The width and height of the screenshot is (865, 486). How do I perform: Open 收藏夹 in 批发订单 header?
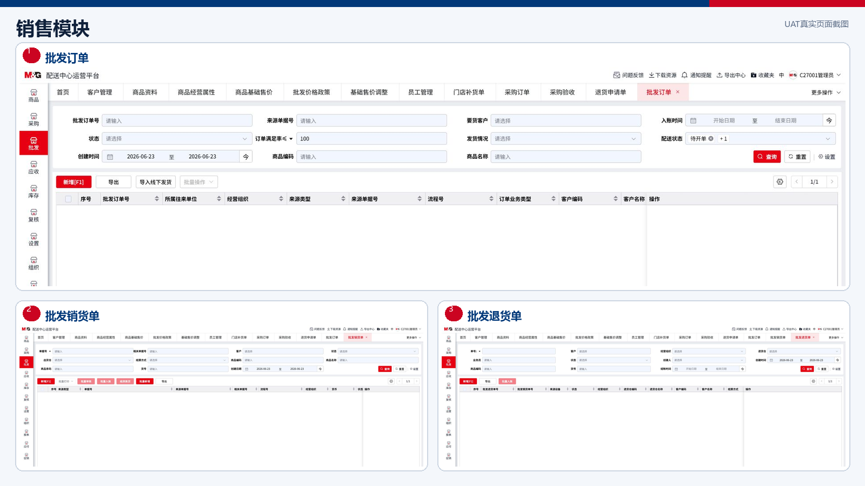click(762, 75)
